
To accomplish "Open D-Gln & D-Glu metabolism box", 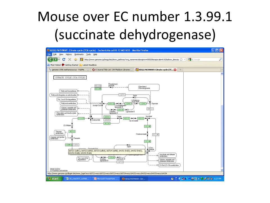I will pyautogui.click(x=169, y=165).
